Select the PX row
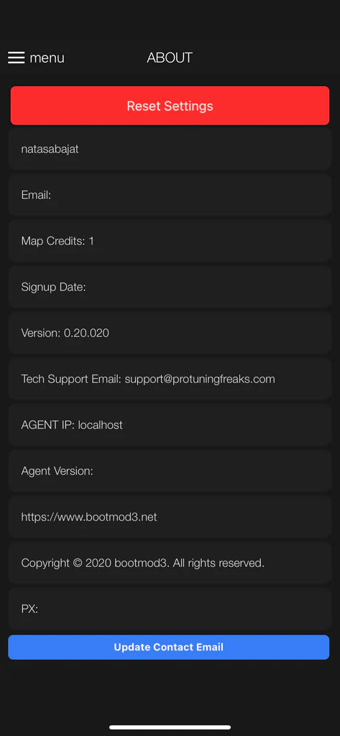 coord(170,609)
